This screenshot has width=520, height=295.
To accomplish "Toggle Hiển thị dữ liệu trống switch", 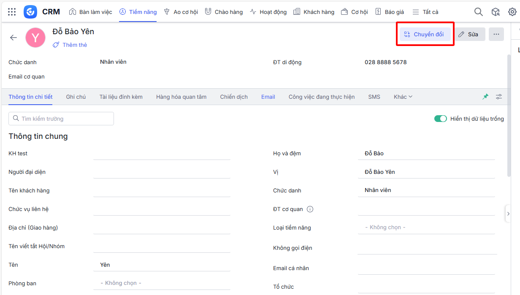I will point(440,119).
